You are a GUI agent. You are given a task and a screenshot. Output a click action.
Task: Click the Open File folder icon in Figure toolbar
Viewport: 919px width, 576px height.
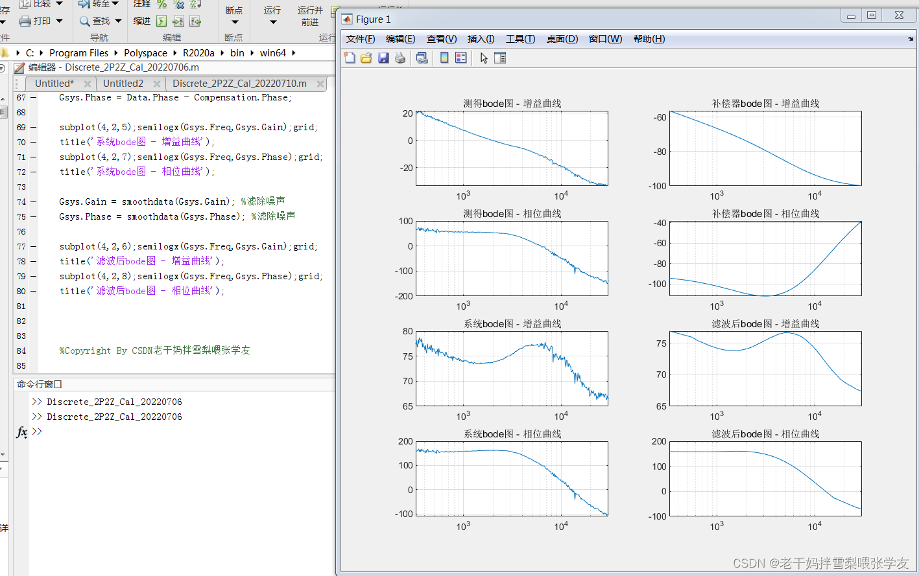tap(366, 58)
